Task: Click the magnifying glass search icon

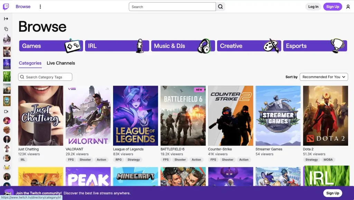Action: [x=220, y=6]
